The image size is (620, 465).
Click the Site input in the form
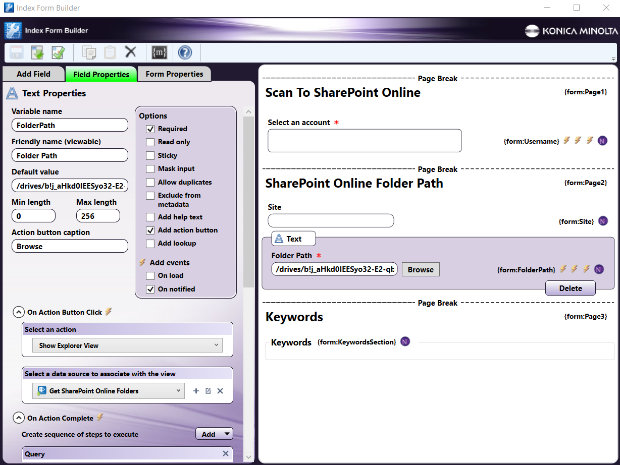point(331,221)
